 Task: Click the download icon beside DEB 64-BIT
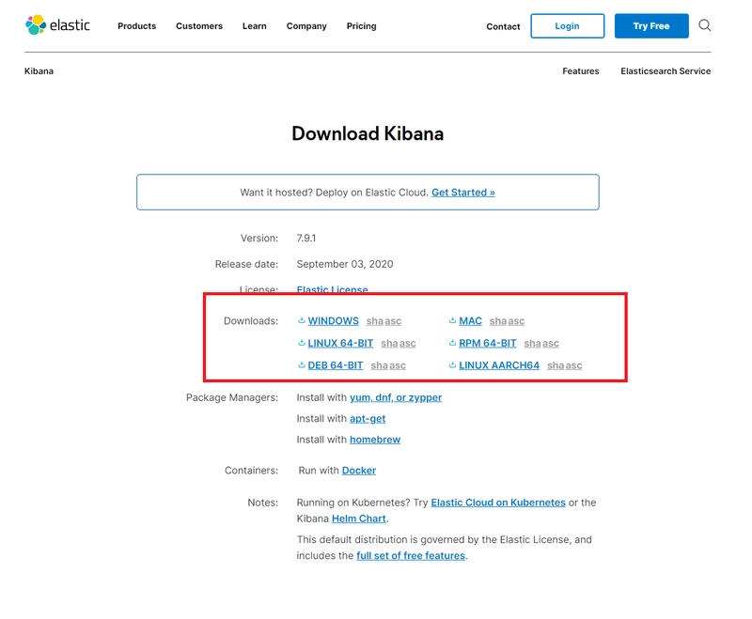302,364
